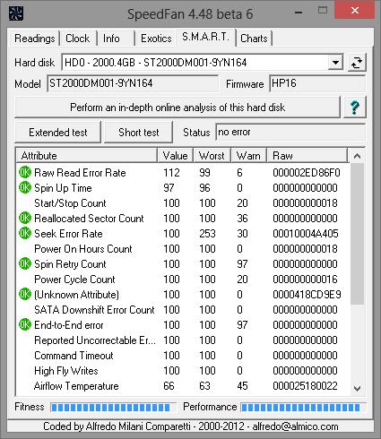Sort by the Attribute column header
The width and height of the screenshot is (381, 439).
click(87, 156)
